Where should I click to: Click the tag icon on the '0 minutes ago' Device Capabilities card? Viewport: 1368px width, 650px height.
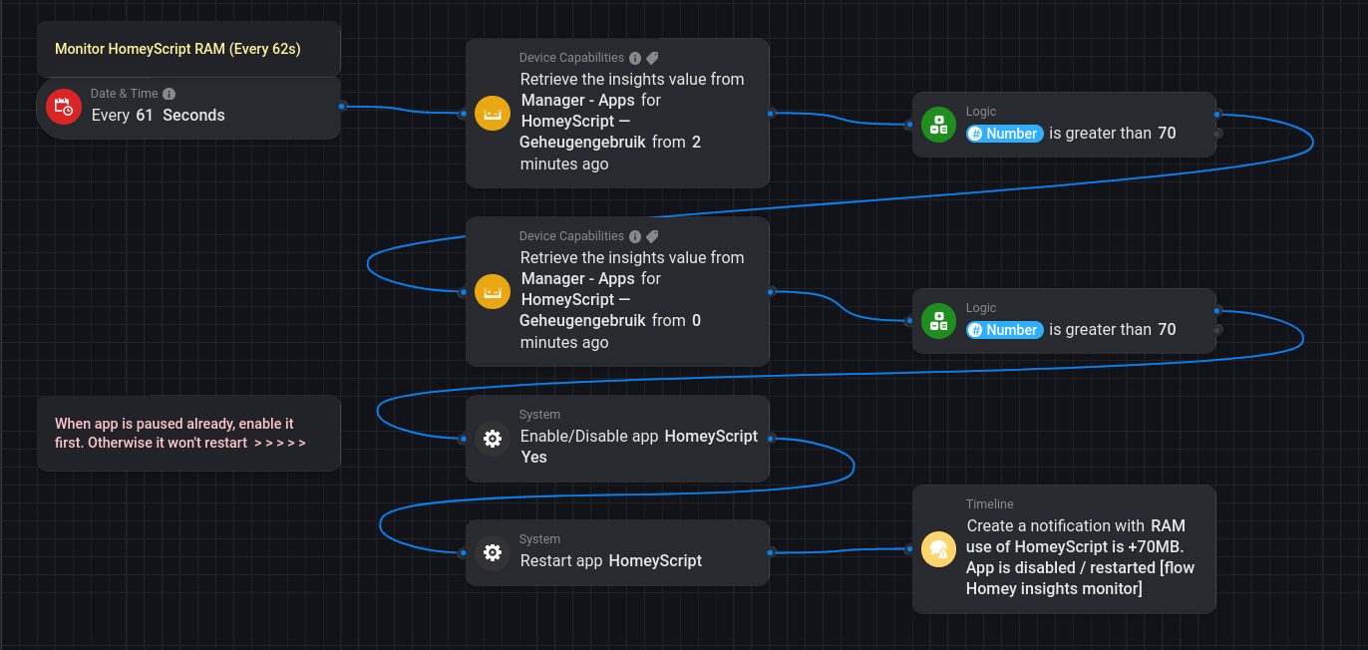click(x=652, y=236)
